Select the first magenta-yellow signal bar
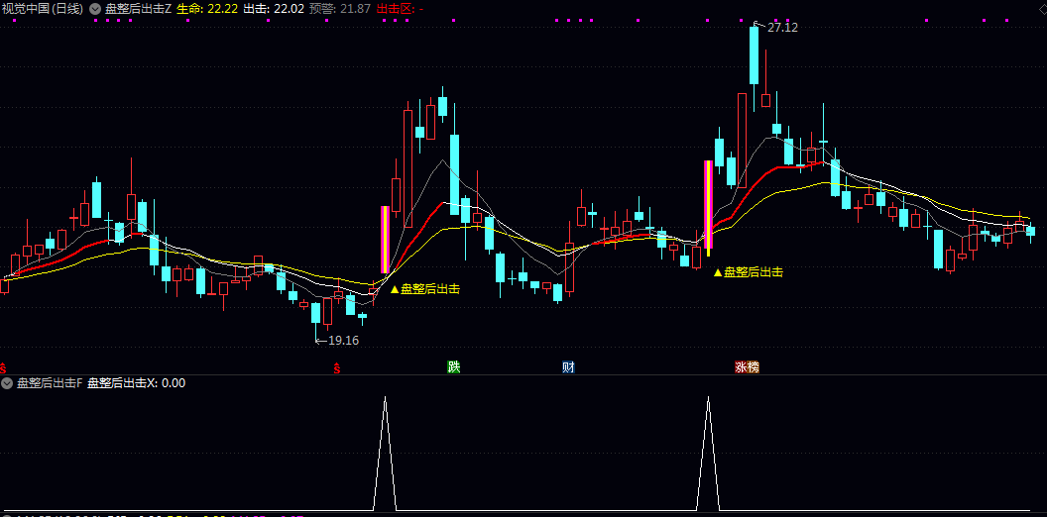 tap(385, 240)
